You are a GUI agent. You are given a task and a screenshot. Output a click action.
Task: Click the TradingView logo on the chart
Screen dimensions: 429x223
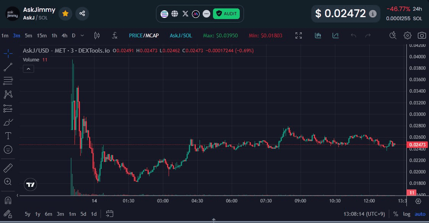pos(30,184)
